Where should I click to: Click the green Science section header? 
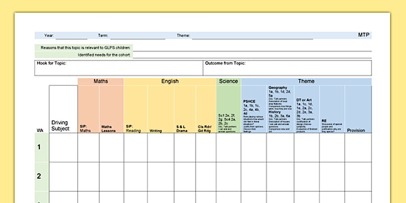point(228,82)
